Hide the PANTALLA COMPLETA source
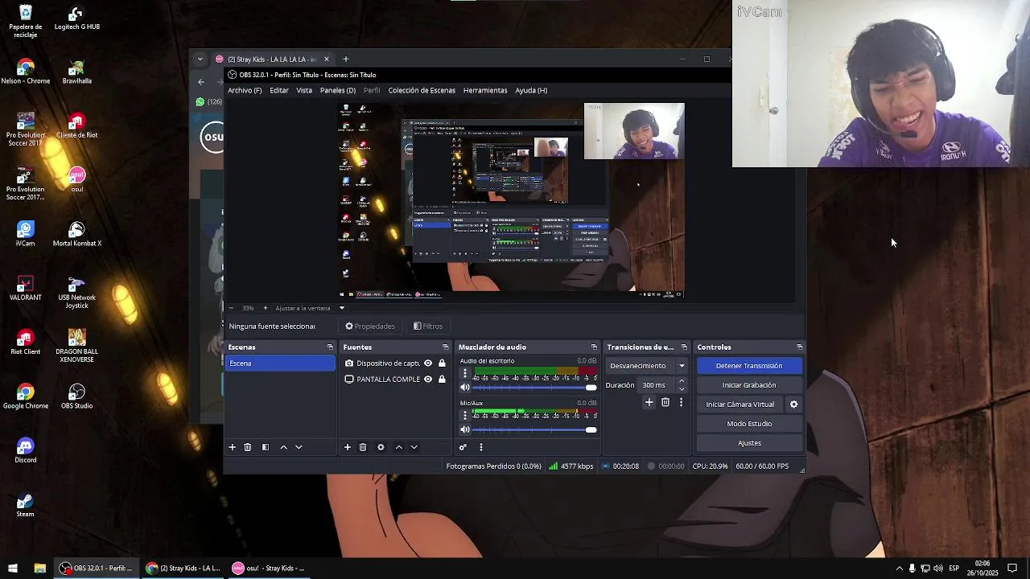The image size is (1030, 579). click(428, 380)
